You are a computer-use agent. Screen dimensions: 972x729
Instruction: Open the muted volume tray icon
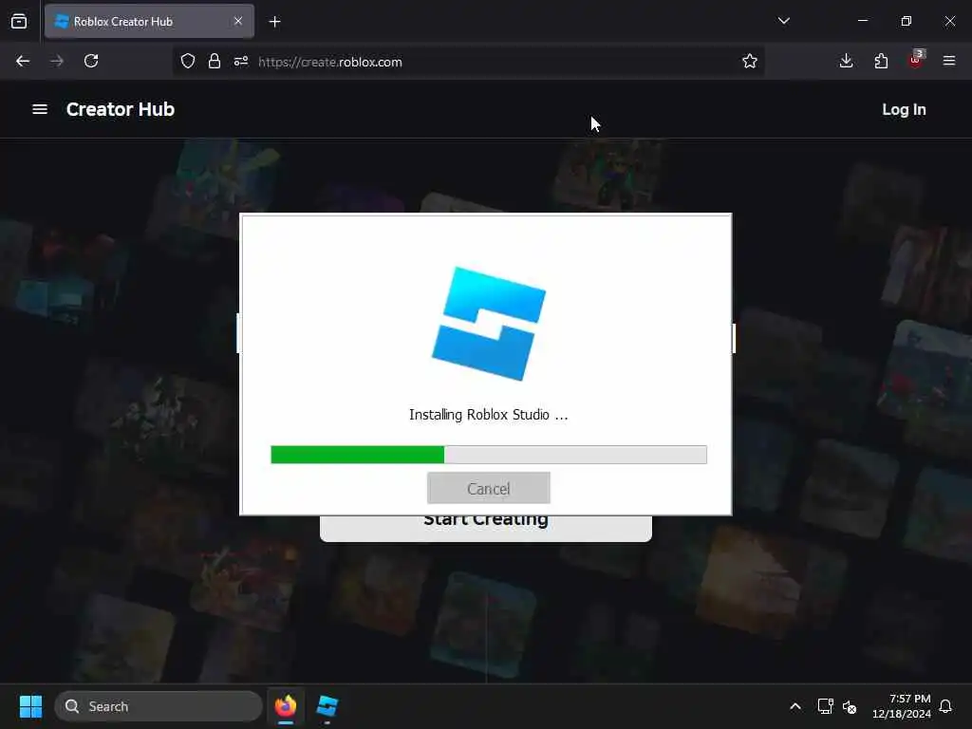click(850, 706)
